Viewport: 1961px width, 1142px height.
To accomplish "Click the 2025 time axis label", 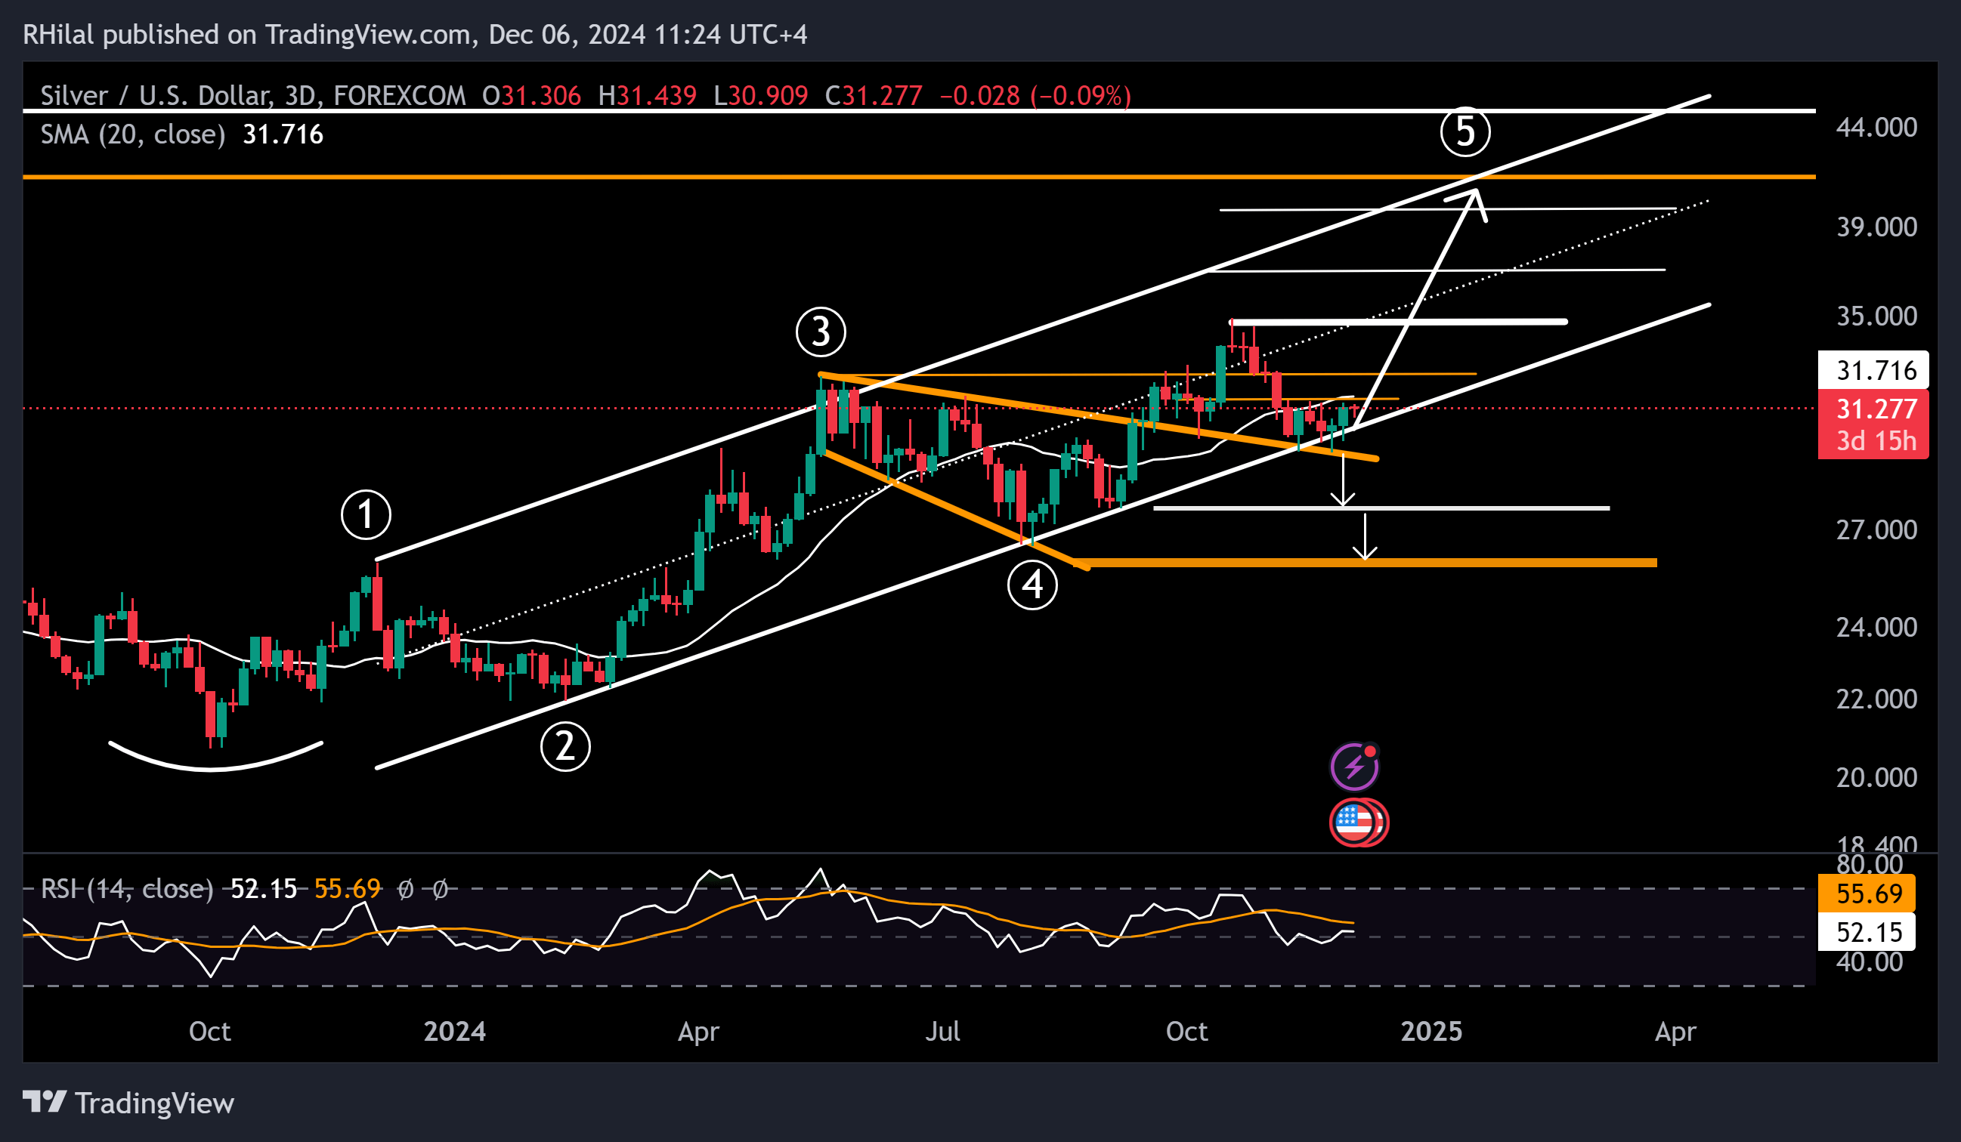I will (x=1431, y=1032).
